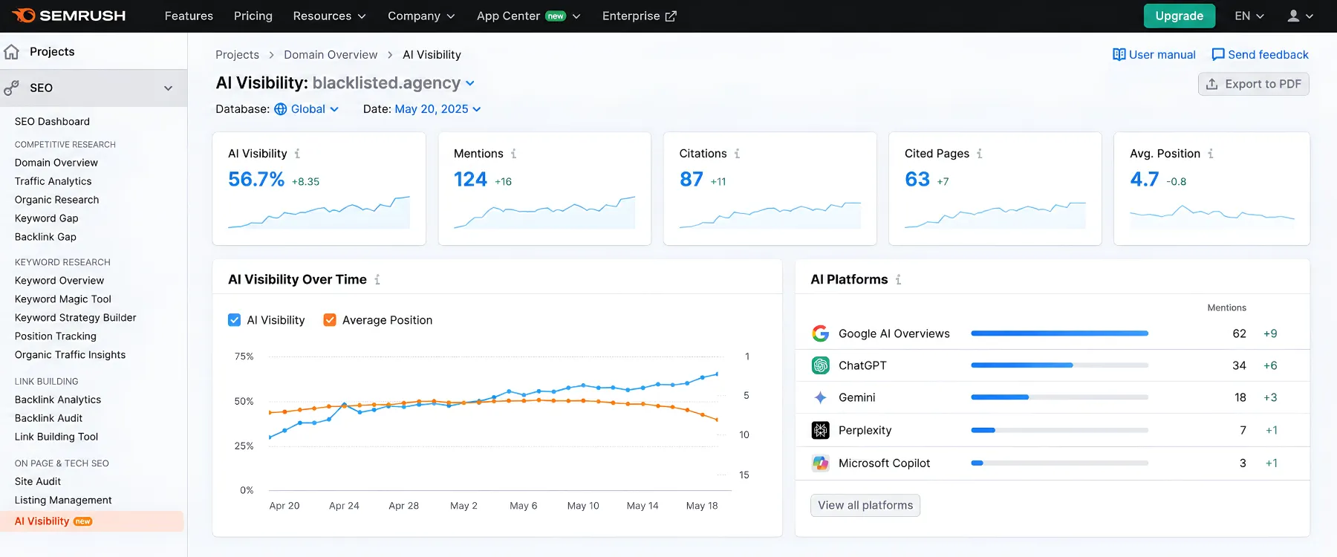Select Backlink Analytics in sidebar

[58, 400]
